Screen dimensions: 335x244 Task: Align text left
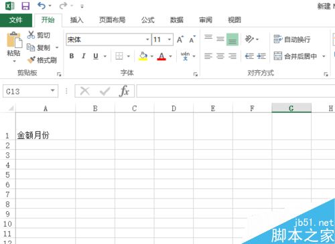pos(208,56)
